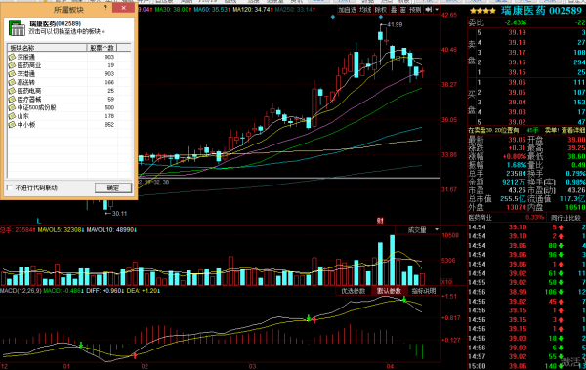Image resolution: width=586 pixels, height=370 pixels.
Task: Click the help question mark in 所属板块 dialog
Action: [x=105, y=8]
